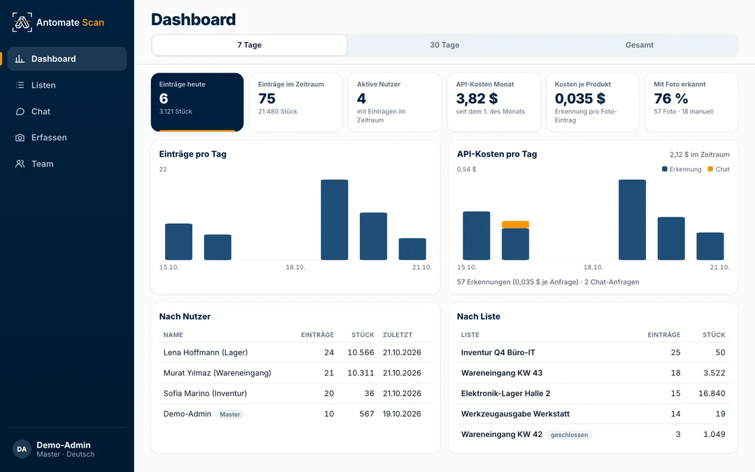The image size is (755, 472).
Task: Click the 10.566 Stück value
Action: click(x=361, y=352)
